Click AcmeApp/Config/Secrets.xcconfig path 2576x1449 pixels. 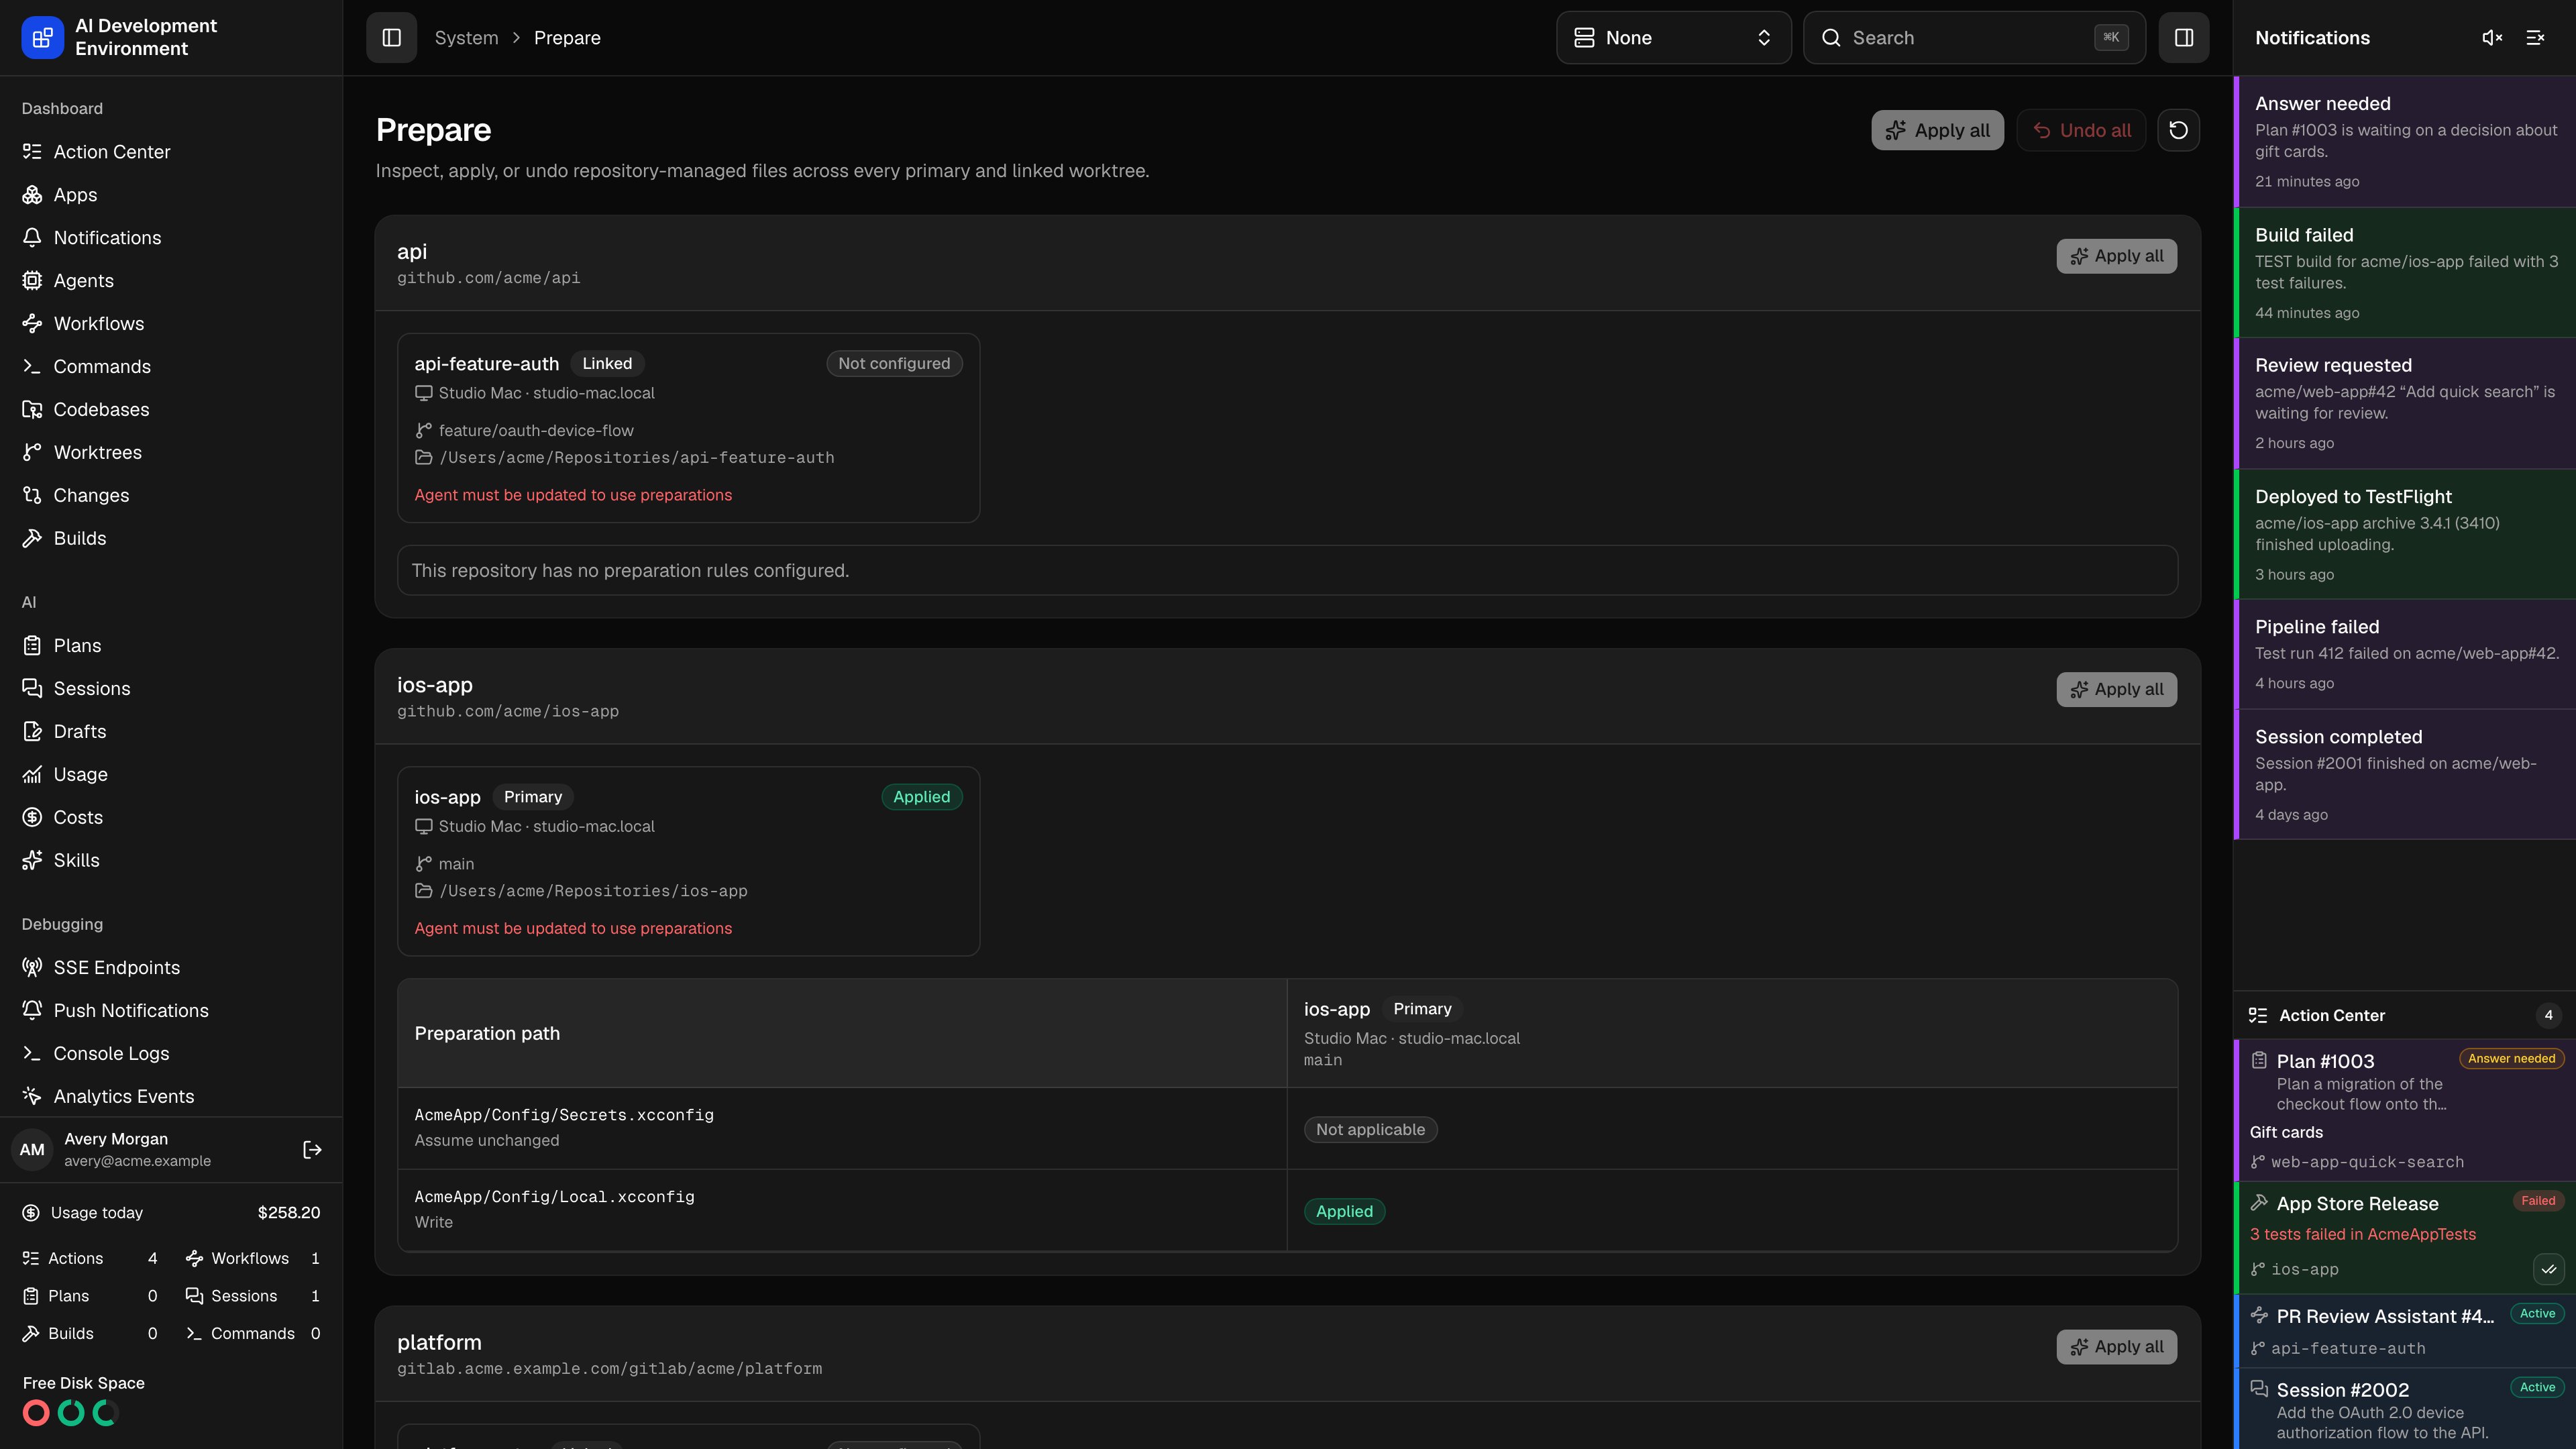click(564, 1114)
